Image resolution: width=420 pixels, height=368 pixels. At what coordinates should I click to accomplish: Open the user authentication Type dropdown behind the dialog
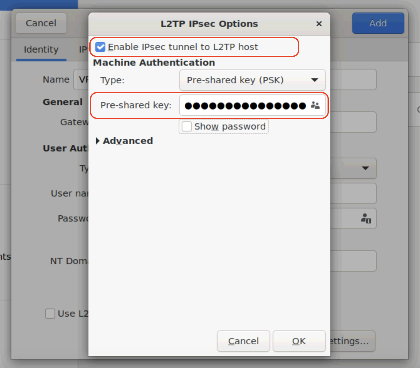pyautogui.click(x=353, y=168)
